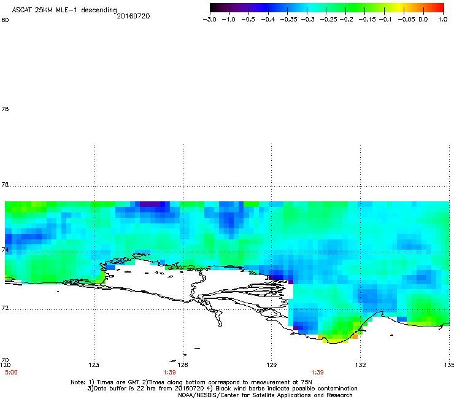Click the note line starting "Note: 1) Times are GMT"
The image size is (454, 399).
coord(191,382)
